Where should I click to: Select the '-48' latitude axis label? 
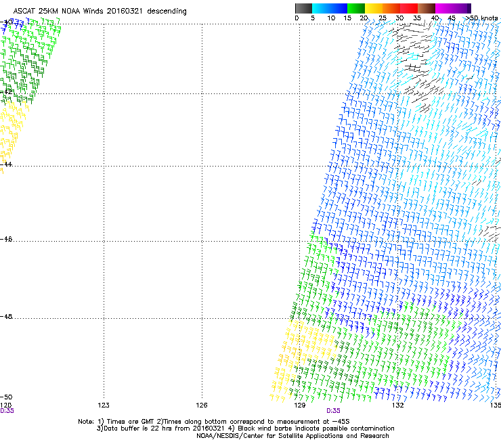[x=6, y=316]
